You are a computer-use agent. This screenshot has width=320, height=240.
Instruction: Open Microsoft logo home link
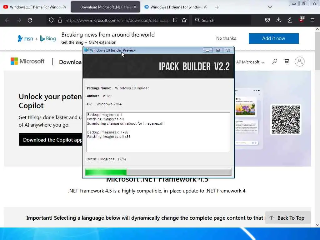coord(27,61)
